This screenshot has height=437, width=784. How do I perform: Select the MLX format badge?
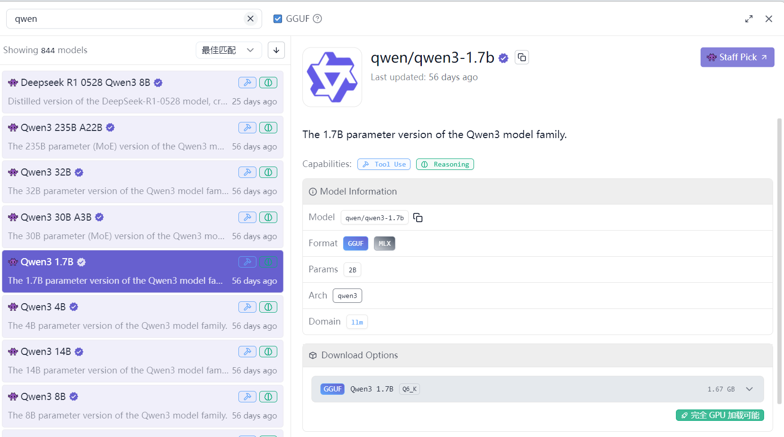point(384,243)
